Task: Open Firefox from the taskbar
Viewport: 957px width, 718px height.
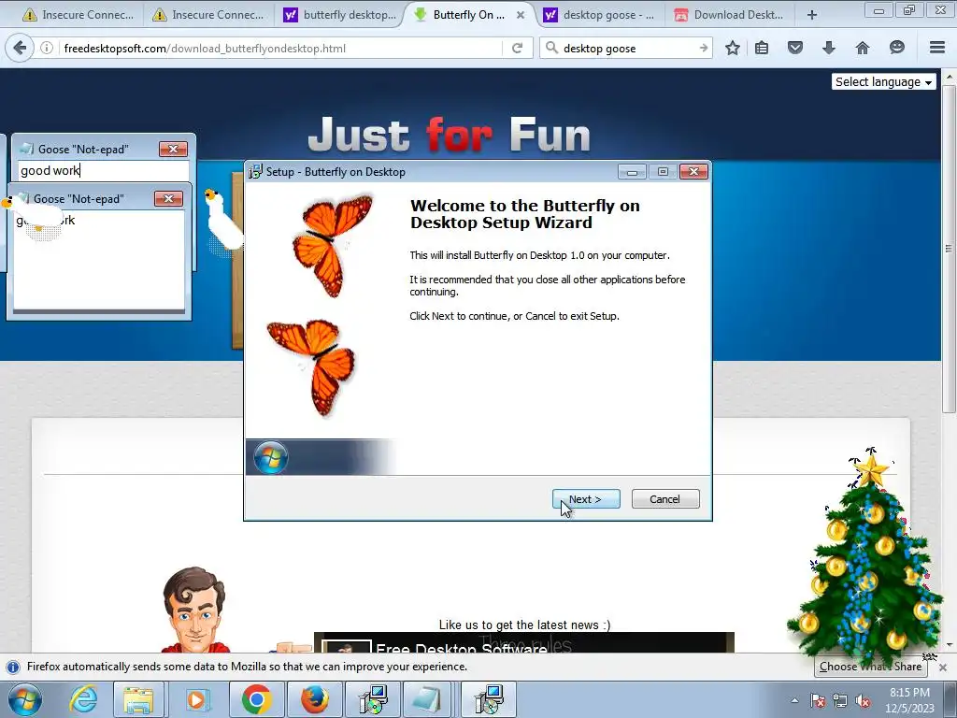Action: click(314, 699)
